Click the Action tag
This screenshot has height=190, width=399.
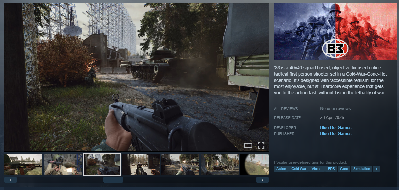[281, 169]
